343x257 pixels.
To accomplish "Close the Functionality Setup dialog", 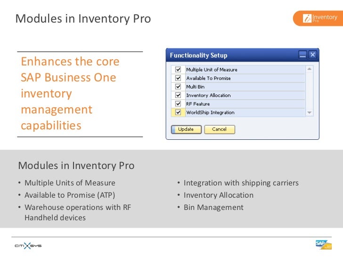I will click(312, 55).
